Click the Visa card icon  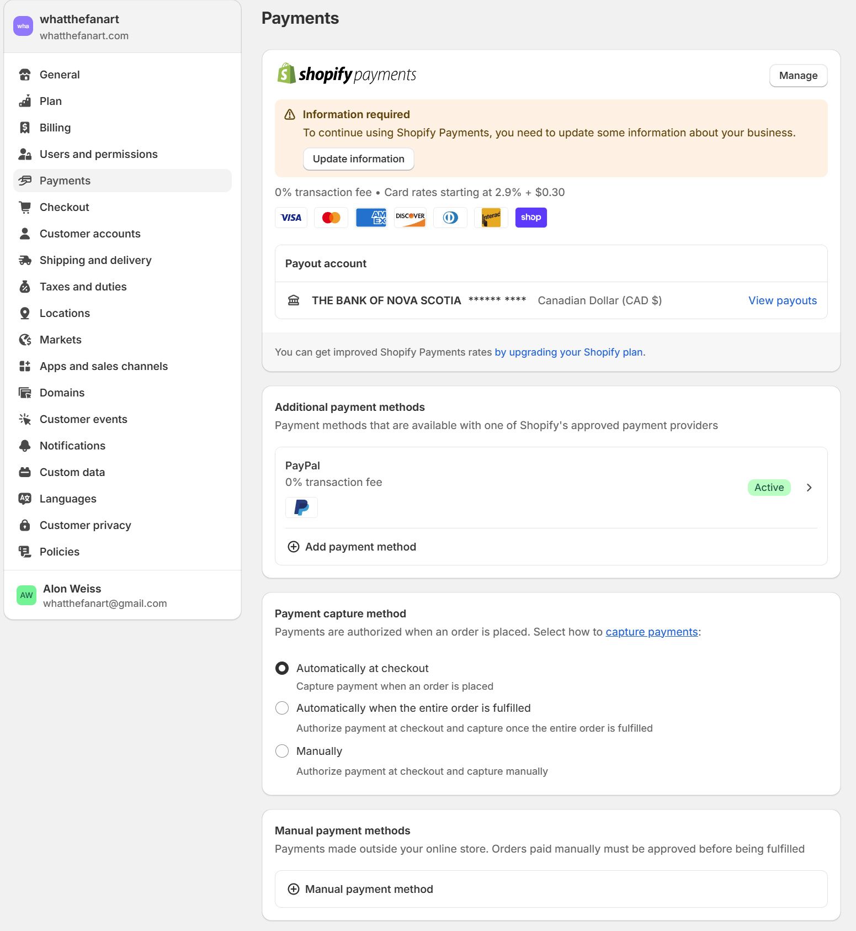(x=291, y=218)
